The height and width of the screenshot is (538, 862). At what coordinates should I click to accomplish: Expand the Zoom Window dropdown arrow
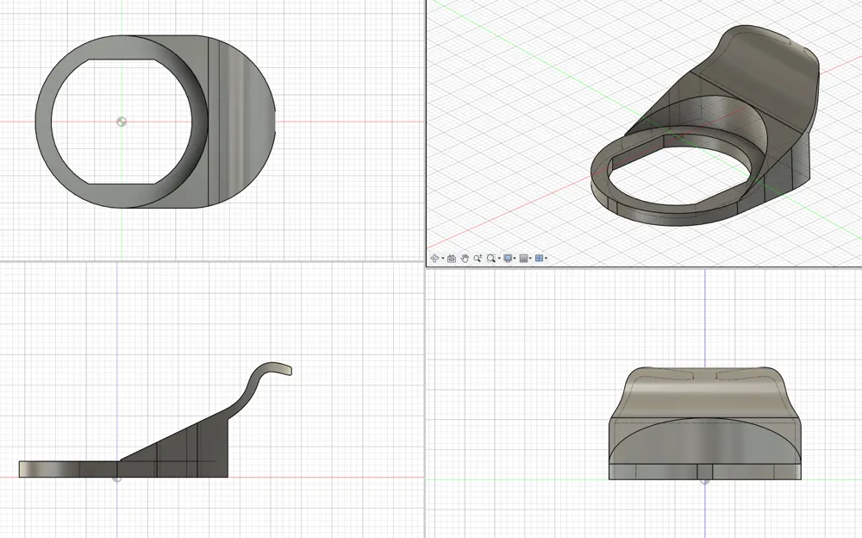pyautogui.click(x=499, y=259)
